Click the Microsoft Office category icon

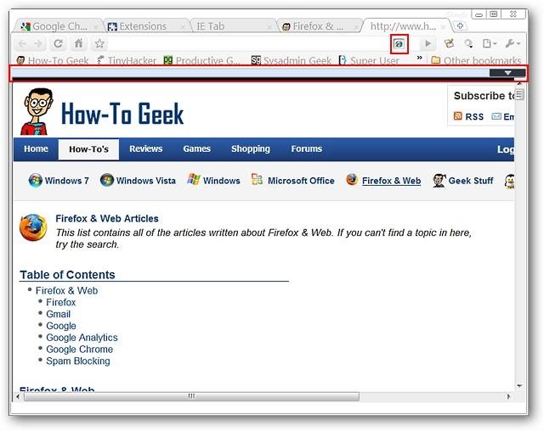pyautogui.click(x=257, y=179)
